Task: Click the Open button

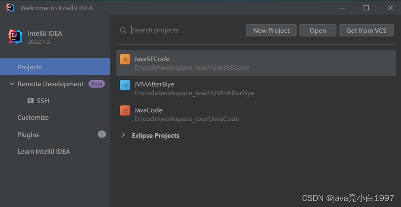Action: point(318,30)
